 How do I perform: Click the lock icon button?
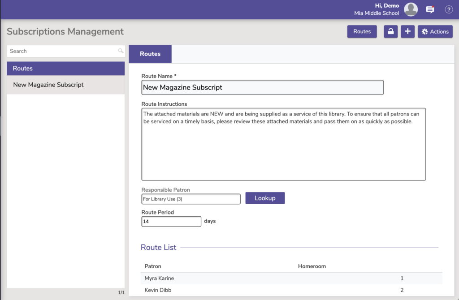pos(390,31)
